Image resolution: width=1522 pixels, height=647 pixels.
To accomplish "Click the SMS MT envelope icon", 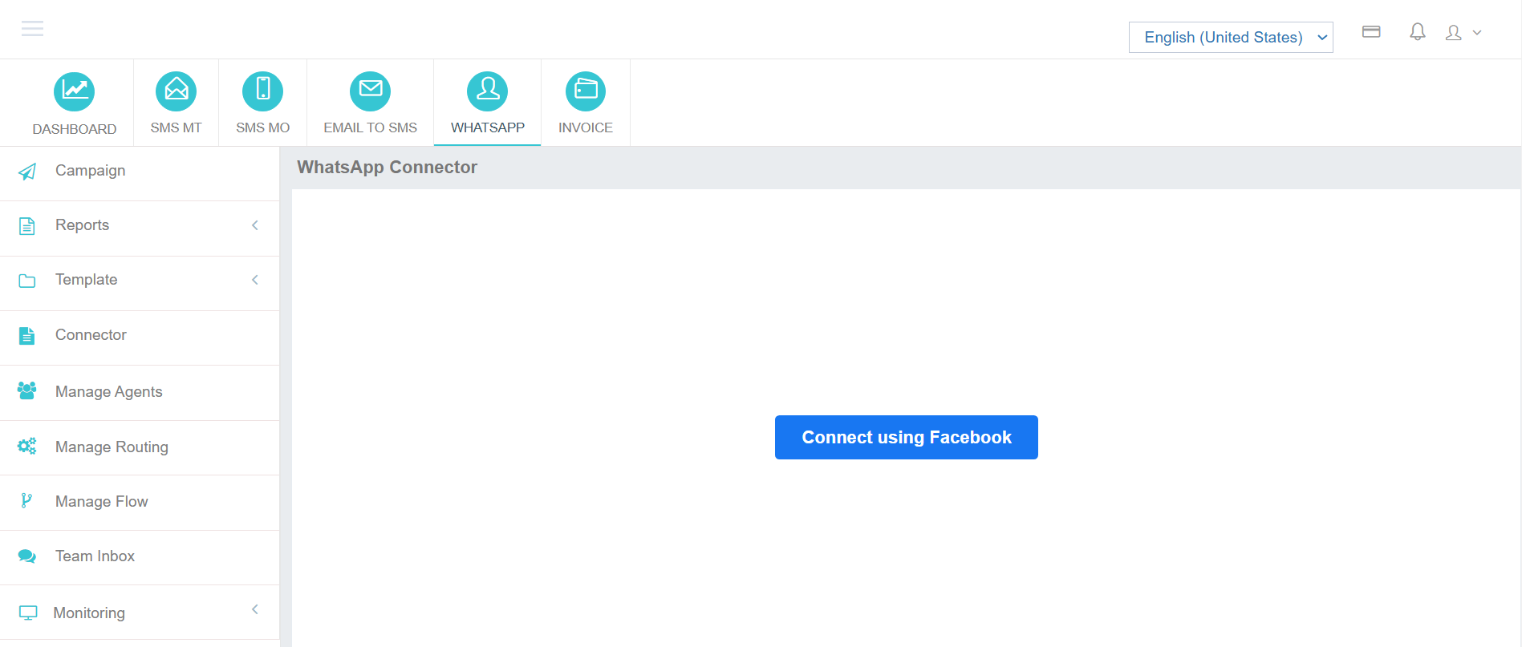I will [x=176, y=91].
